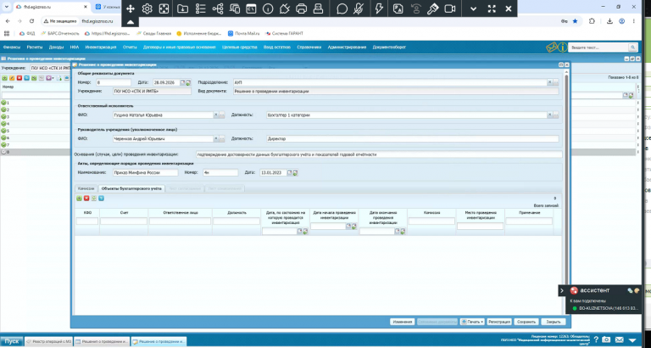The height and width of the screenshot is (348, 651).
Task: Start video recording camera icon in remote toolbar
Action: pos(450,8)
